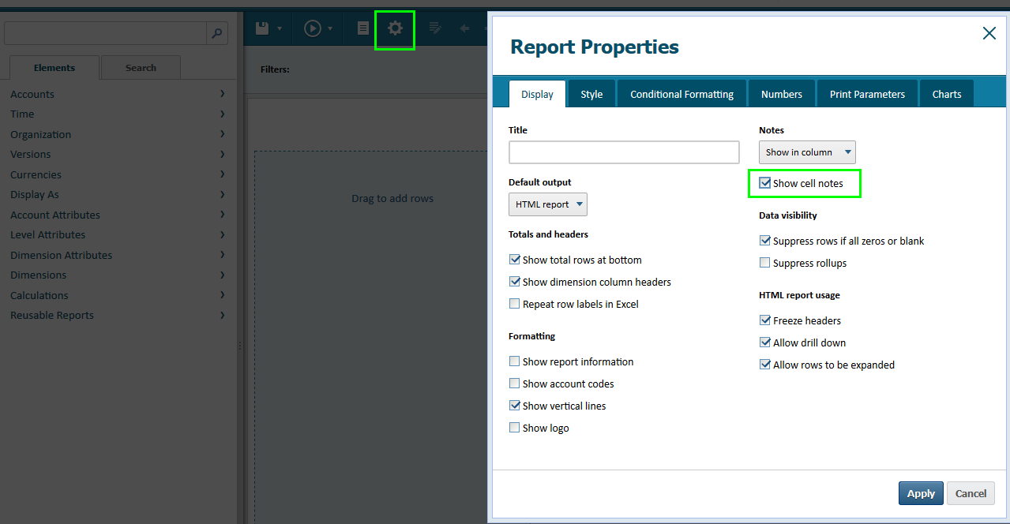Click the Apply button

pyautogui.click(x=921, y=493)
